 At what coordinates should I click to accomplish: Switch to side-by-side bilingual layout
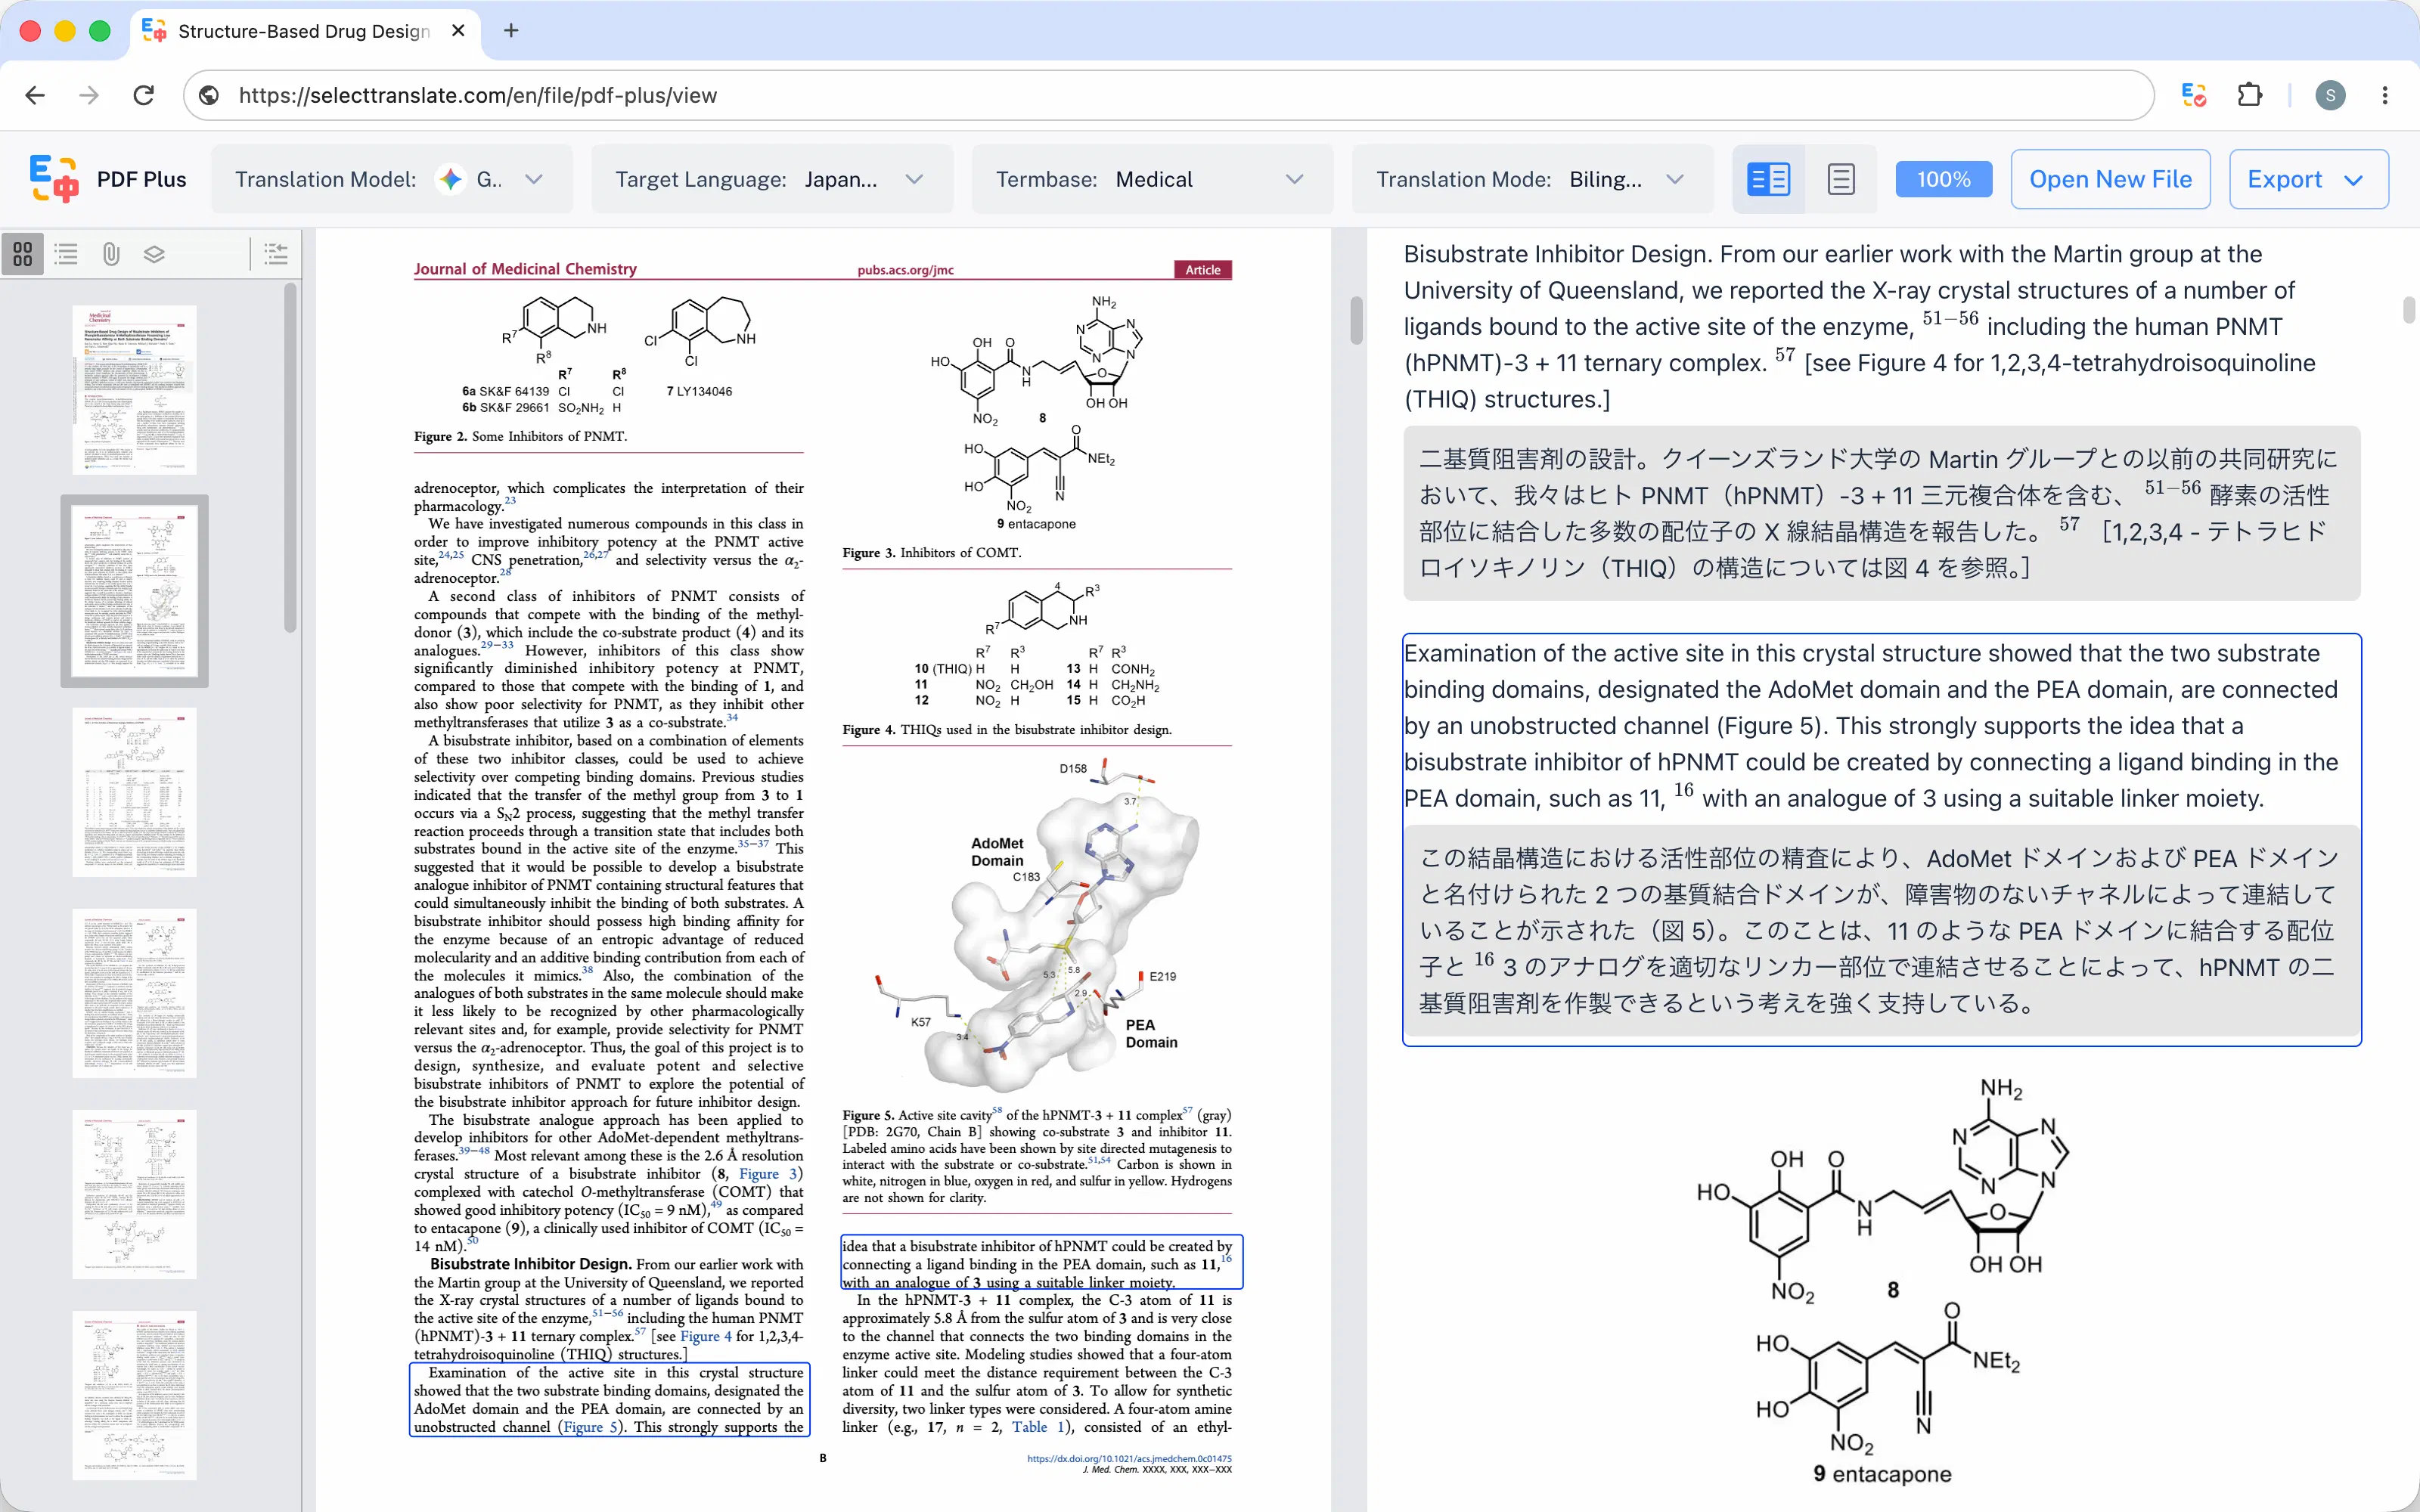pos(1768,179)
